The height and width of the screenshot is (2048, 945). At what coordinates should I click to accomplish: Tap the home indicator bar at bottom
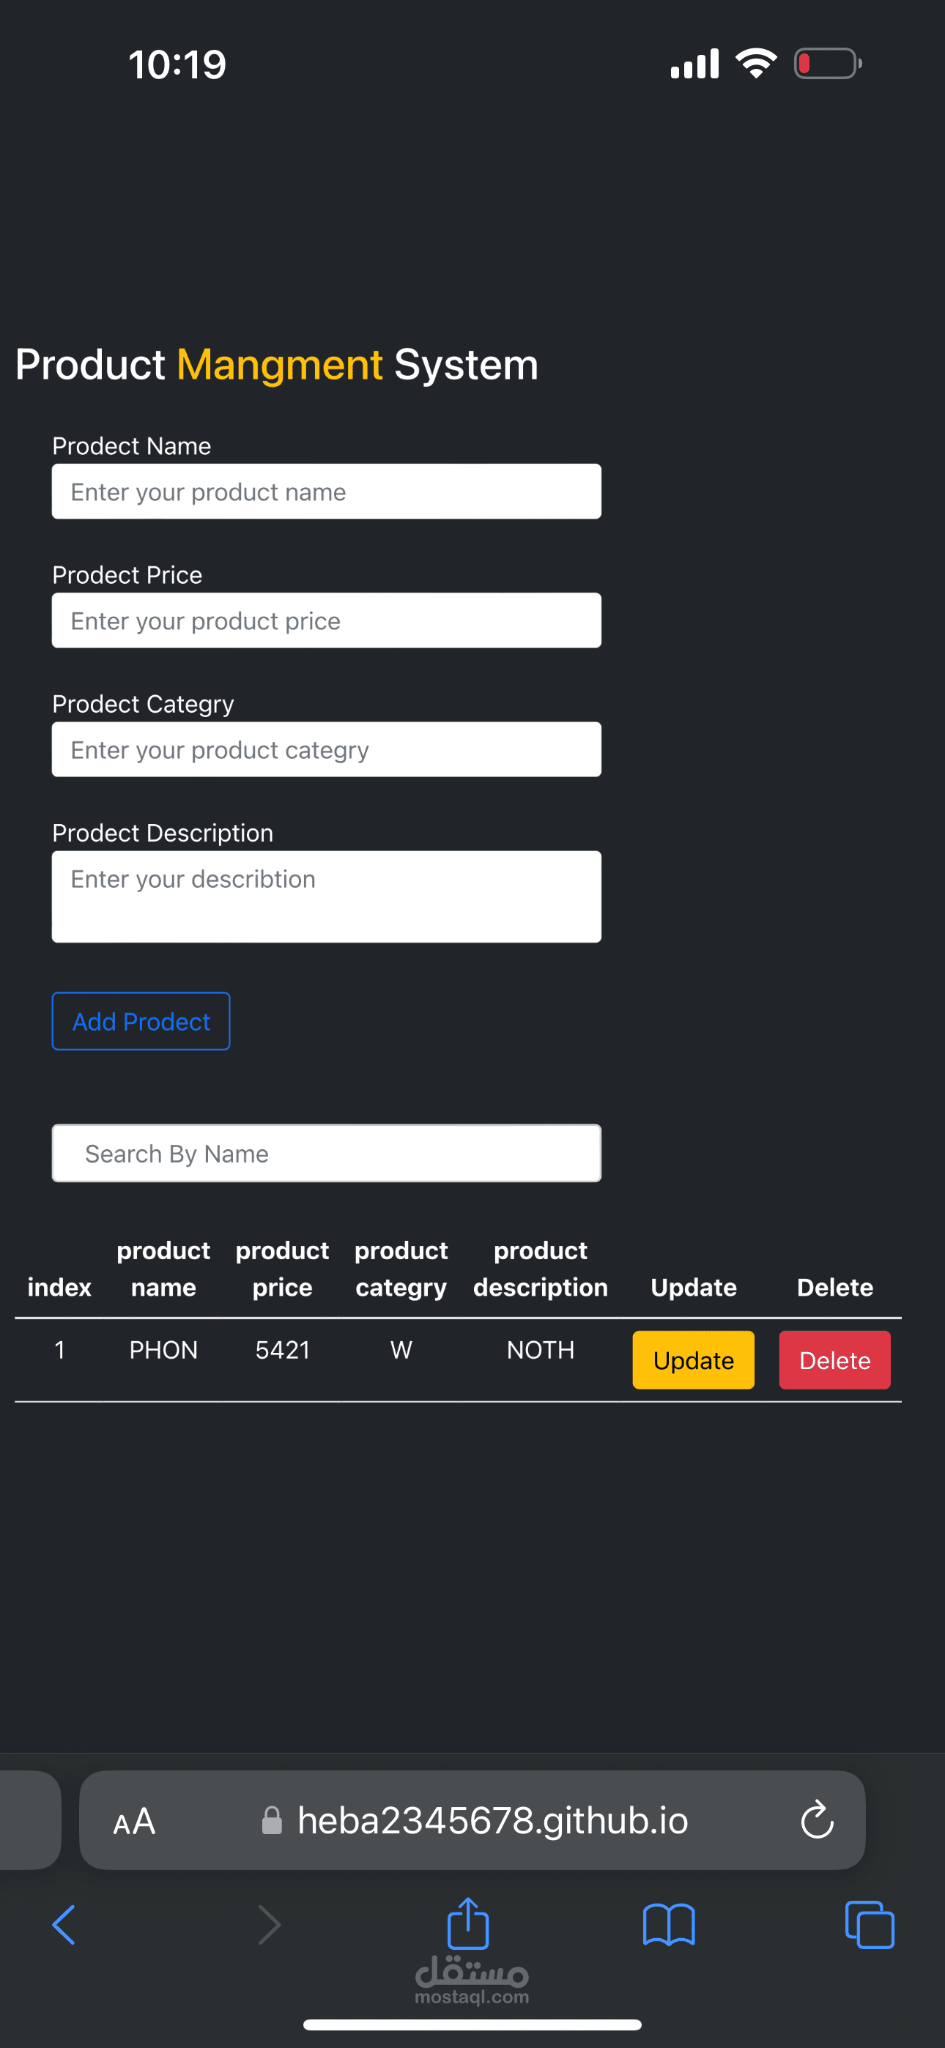[x=472, y=2024]
